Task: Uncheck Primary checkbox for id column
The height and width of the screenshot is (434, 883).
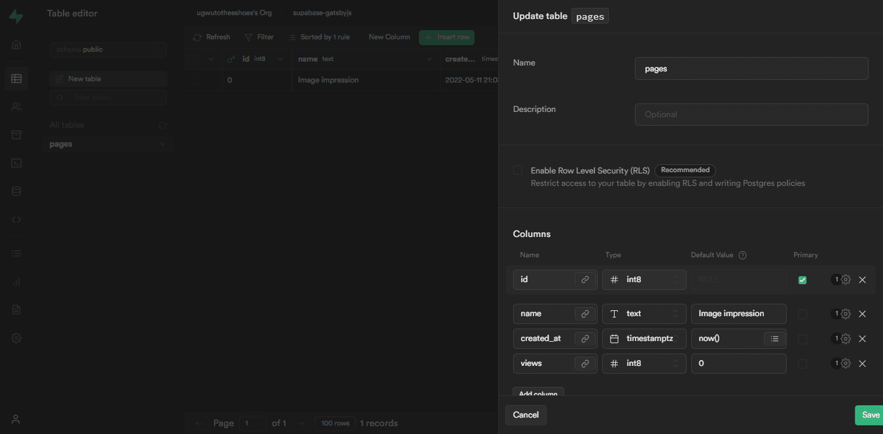Action: point(802,280)
